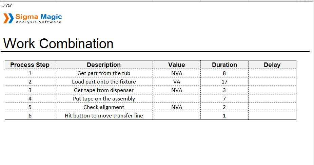The height and width of the screenshot is (165, 314).
Task: Click the Value column header
Action: click(x=177, y=65)
